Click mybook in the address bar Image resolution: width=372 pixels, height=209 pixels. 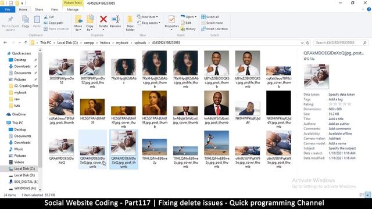tap(122, 42)
